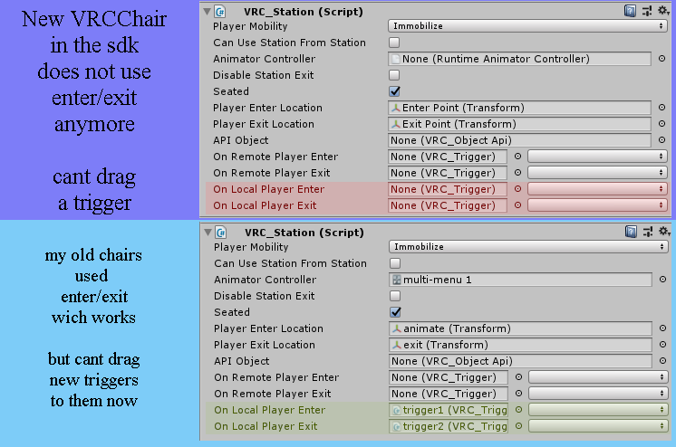The image size is (676, 447).
Task: Click the C# script icon of bottom VRC_Station
Action: coord(221,233)
